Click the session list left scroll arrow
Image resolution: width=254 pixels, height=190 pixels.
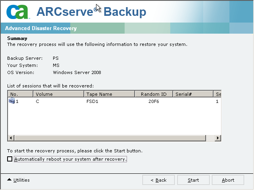[x=11, y=138]
